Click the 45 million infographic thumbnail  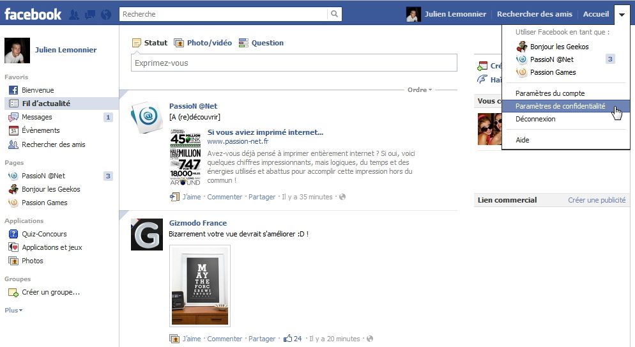tap(185, 157)
